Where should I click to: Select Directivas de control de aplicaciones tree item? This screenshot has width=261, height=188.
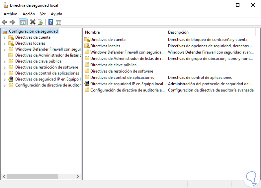[x=47, y=73]
